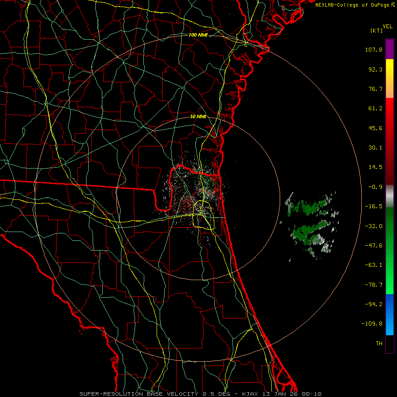This screenshot has width=397, height=397.
Task: Click the -109.8 velocity scale value
Action: pyautogui.click(x=372, y=324)
